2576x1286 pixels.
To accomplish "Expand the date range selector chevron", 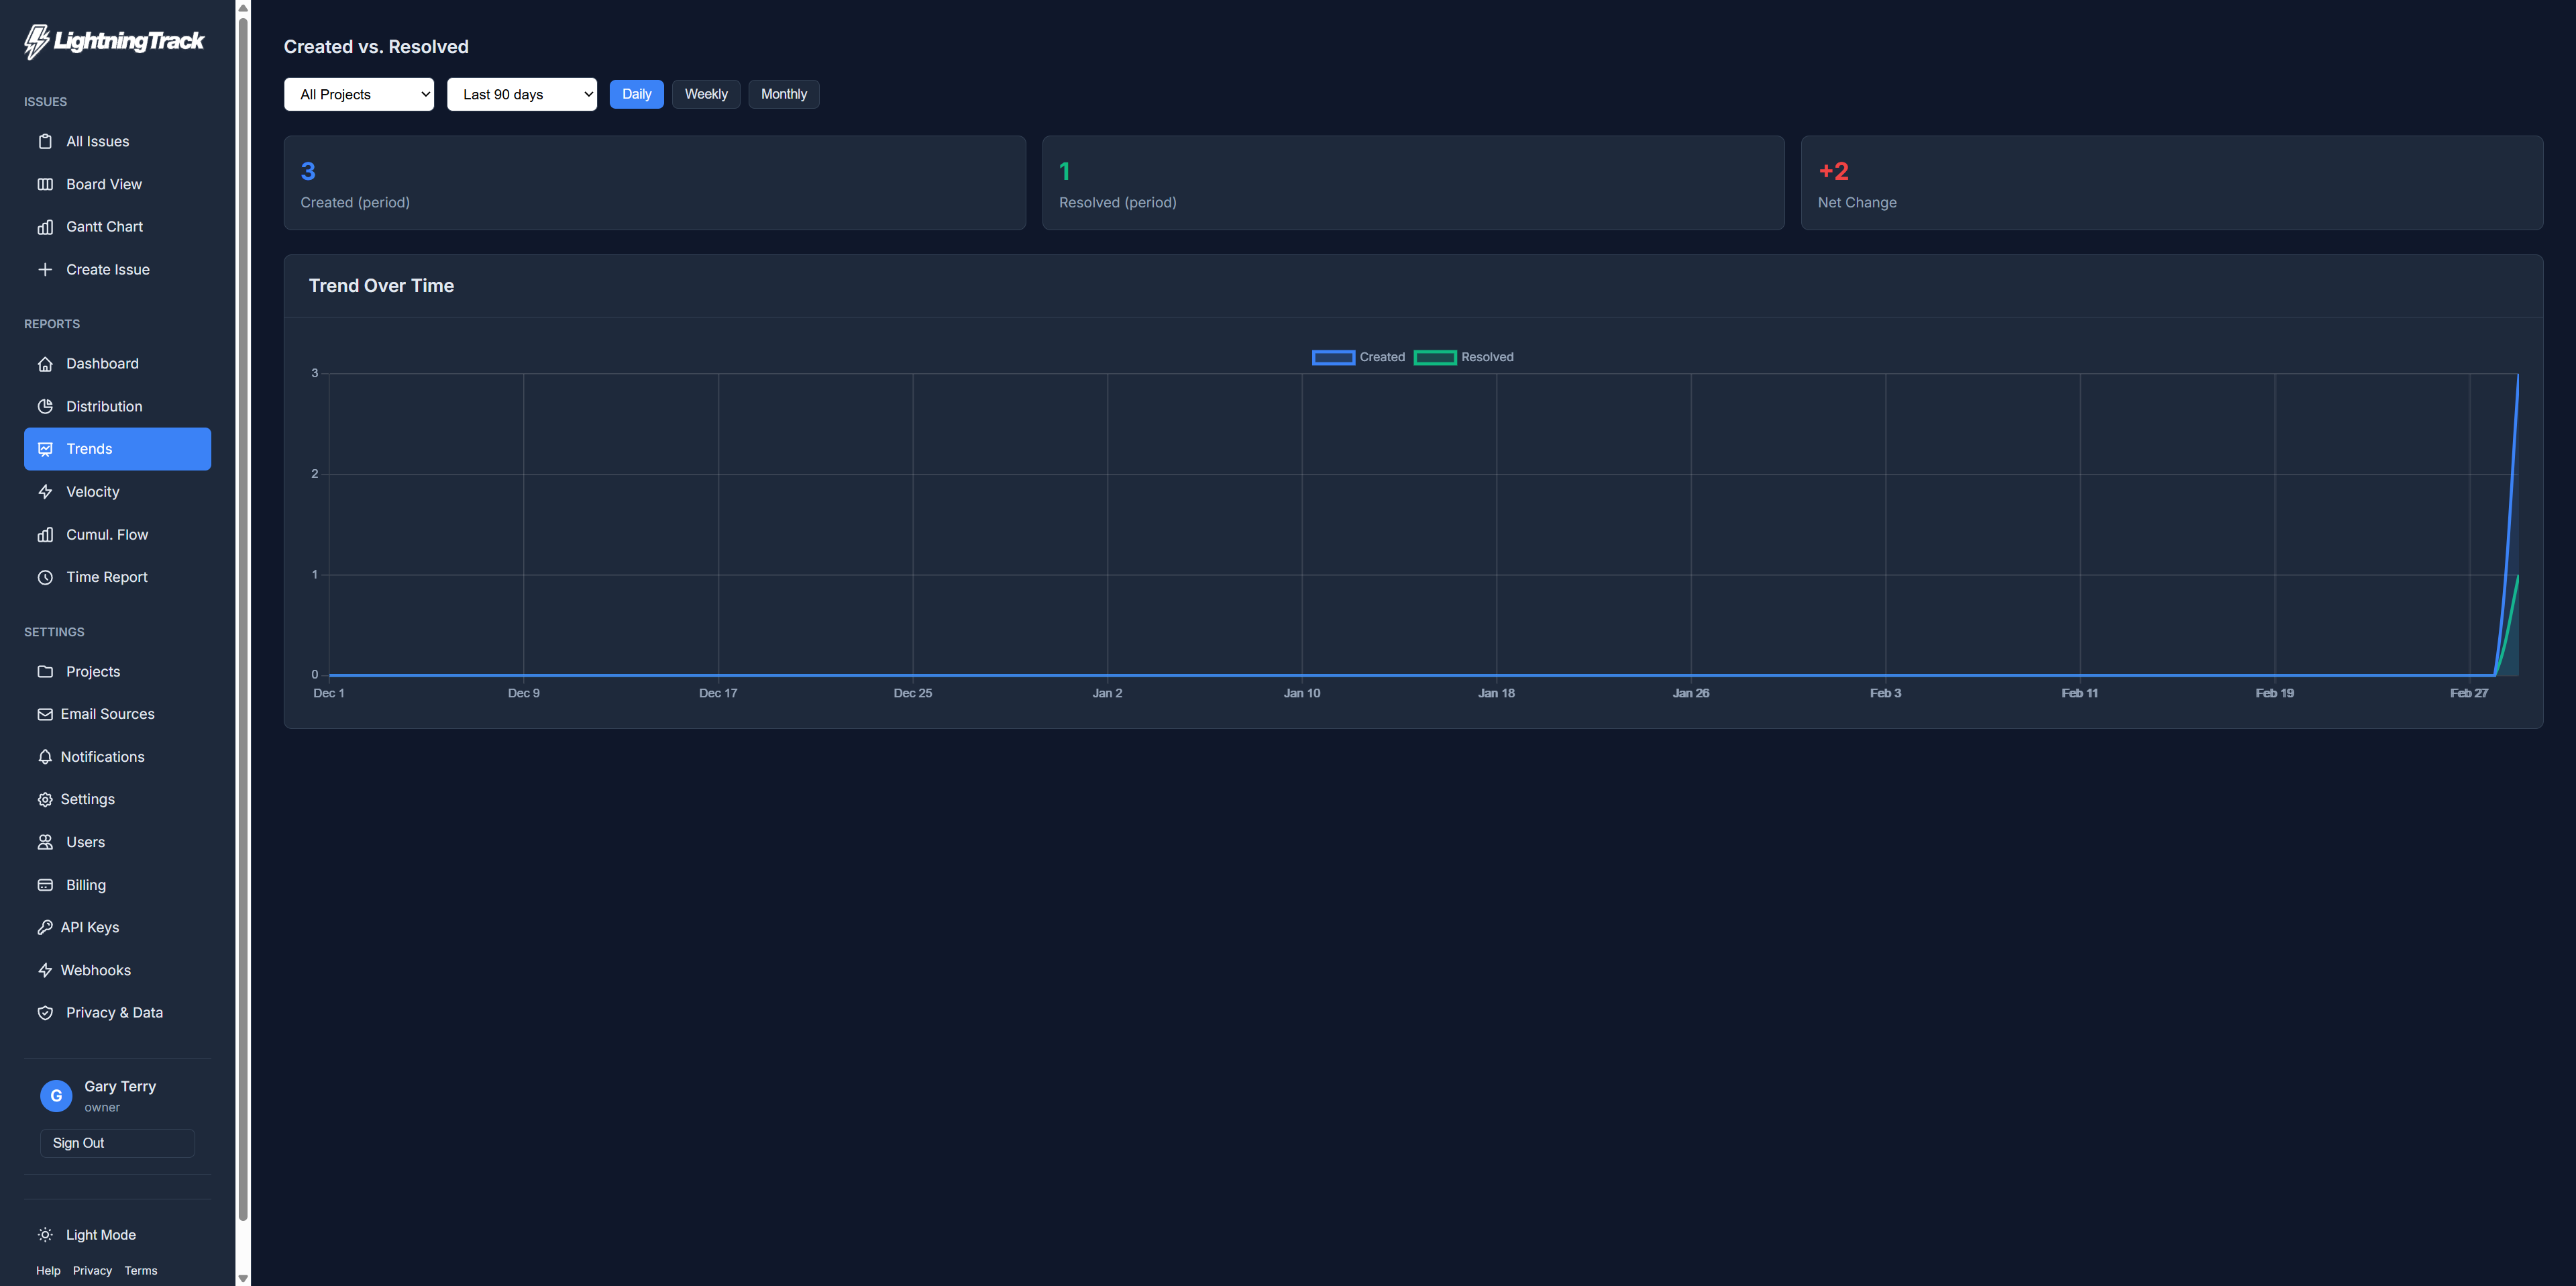I will 587,93.
